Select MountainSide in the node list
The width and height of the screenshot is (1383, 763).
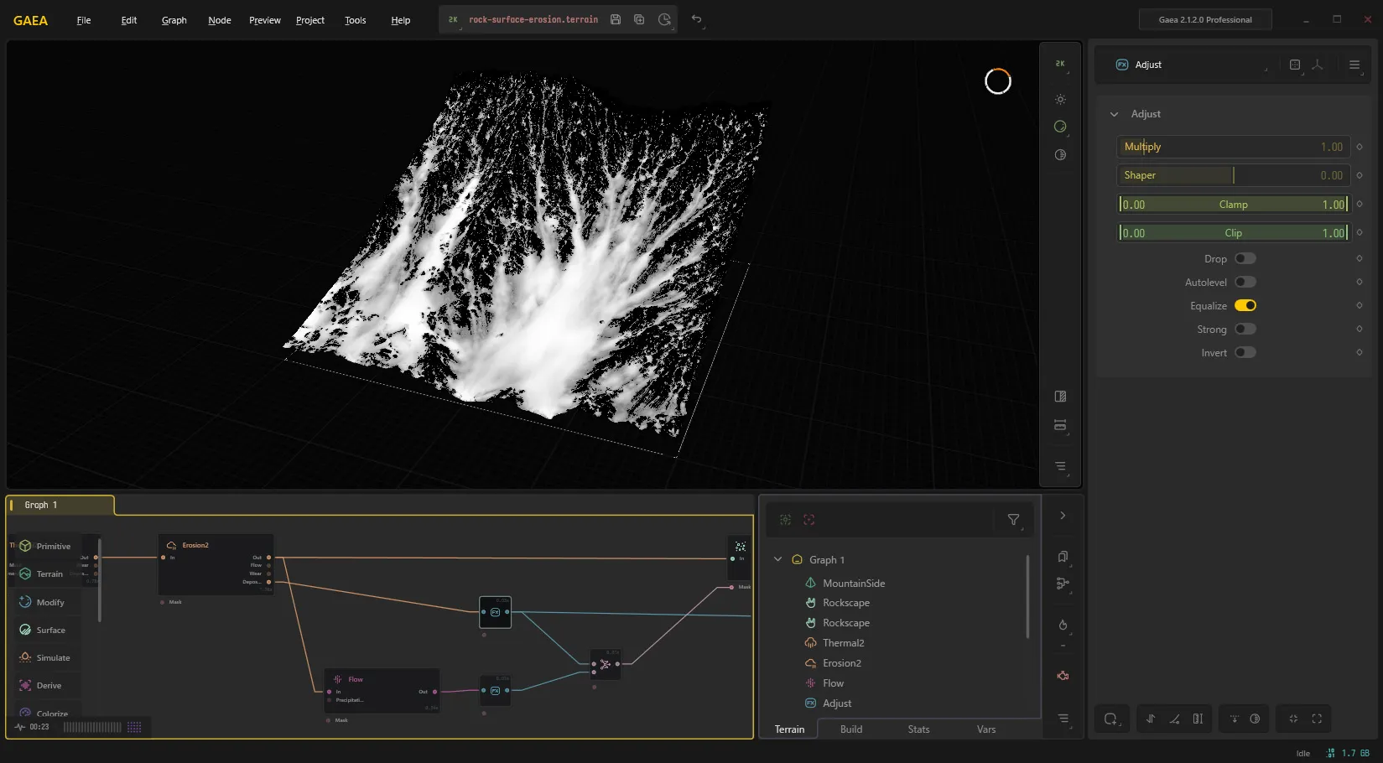pyautogui.click(x=854, y=584)
